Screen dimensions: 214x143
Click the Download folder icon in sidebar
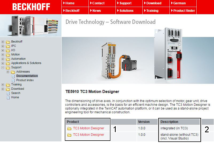(8, 89)
